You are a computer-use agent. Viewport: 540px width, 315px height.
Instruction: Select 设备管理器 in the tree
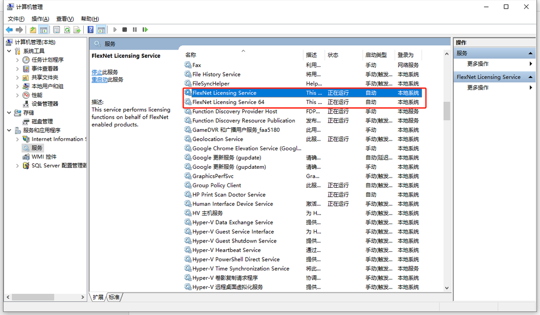(x=45, y=103)
